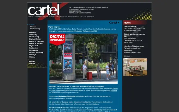Open the Plakatierung menu entry
This screenshot has width=179, height=112.
coord(34,37)
